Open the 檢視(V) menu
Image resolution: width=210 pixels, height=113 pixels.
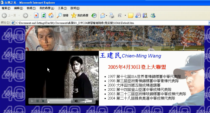(x=31, y=8)
